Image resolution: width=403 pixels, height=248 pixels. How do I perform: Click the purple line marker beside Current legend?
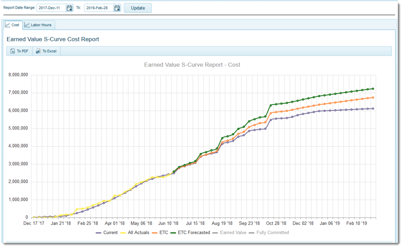98,232
